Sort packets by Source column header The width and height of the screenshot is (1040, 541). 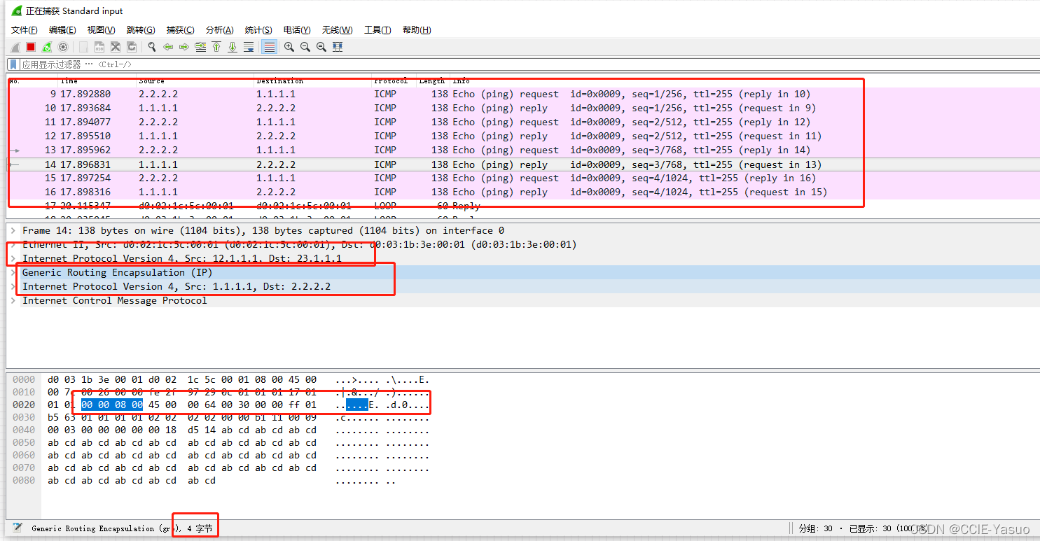click(195, 80)
